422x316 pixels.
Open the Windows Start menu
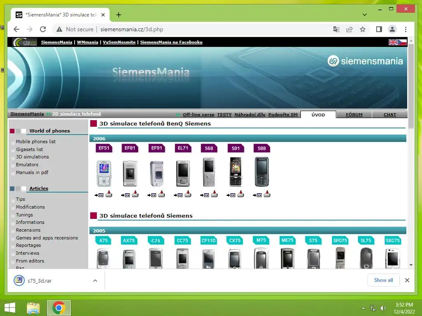(10, 308)
